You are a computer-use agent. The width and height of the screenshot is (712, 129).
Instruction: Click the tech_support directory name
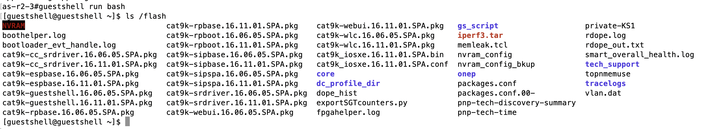(x=612, y=64)
